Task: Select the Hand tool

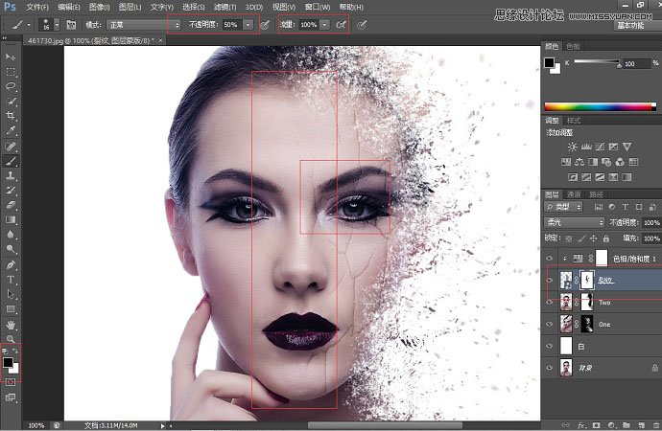Action: click(12, 324)
